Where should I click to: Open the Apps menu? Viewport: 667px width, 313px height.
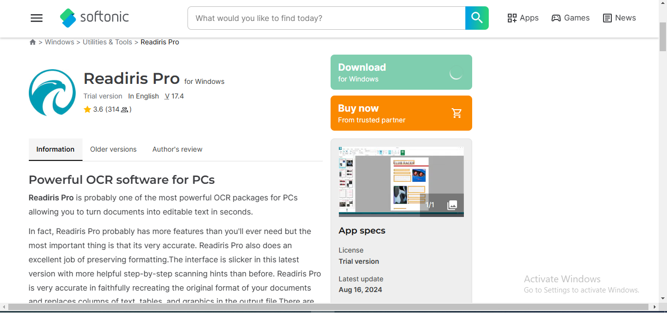[523, 18]
